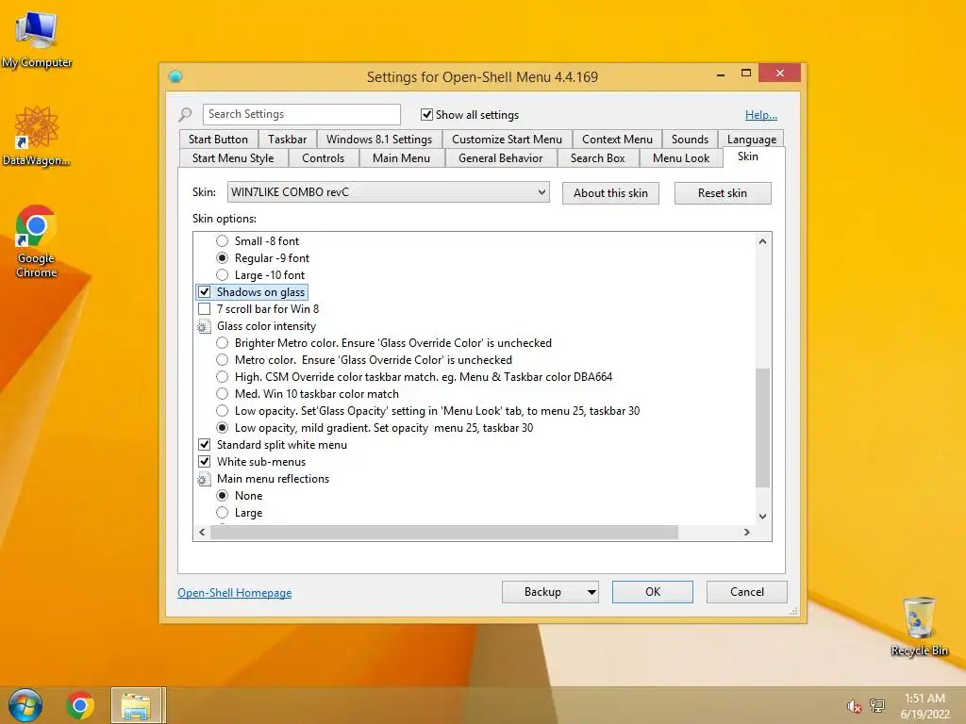This screenshot has height=724, width=966.
Task: Click the Backup button label
Action: (x=542, y=592)
